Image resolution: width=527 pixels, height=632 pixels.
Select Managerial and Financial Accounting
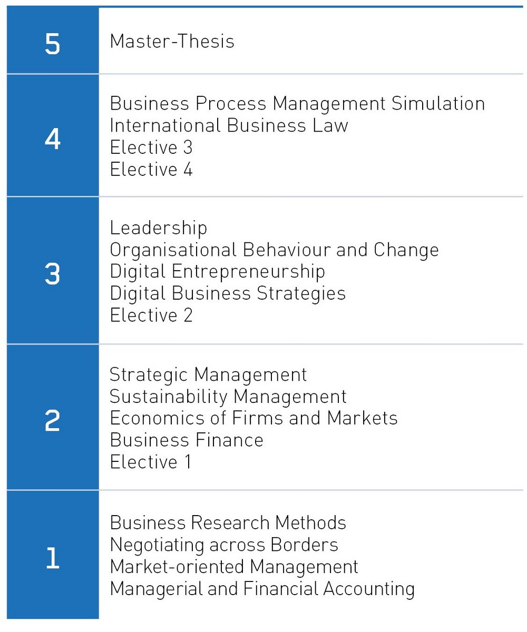click(262, 588)
